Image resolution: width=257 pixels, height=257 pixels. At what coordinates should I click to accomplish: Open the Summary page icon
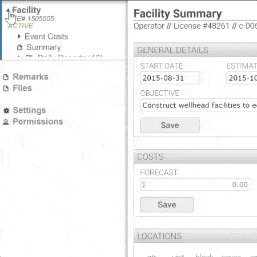(20, 47)
